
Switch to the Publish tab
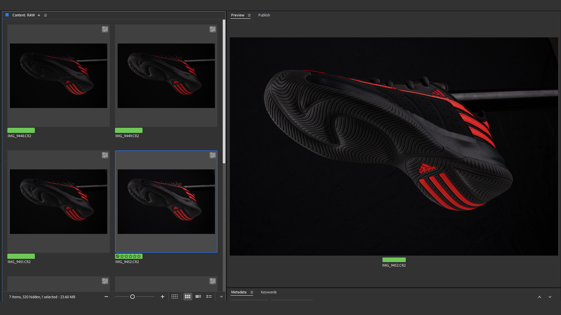click(264, 15)
